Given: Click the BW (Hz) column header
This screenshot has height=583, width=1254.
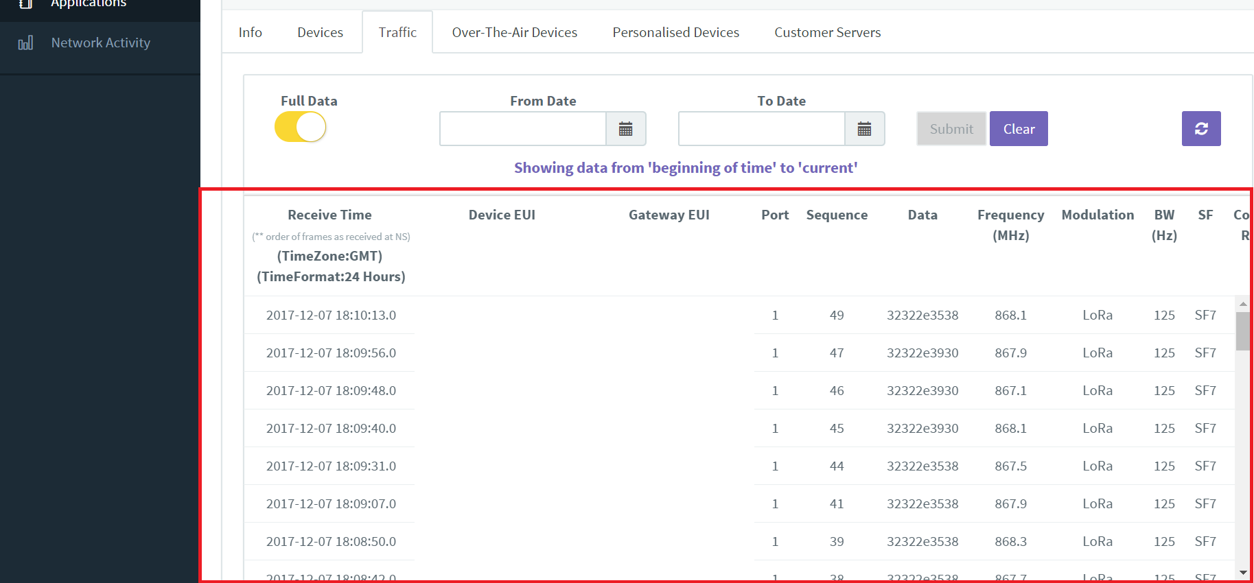Looking at the screenshot, I should [1164, 225].
